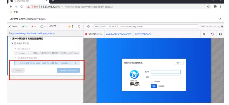Close Studio with the X icon
This screenshot has width=229, height=105.
point(204,34)
